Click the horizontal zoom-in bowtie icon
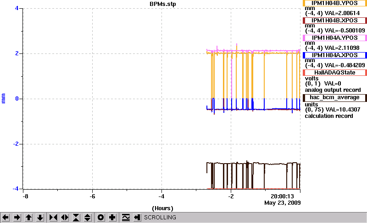This screenshot has width=367, height=223. (x=53, y=218)
